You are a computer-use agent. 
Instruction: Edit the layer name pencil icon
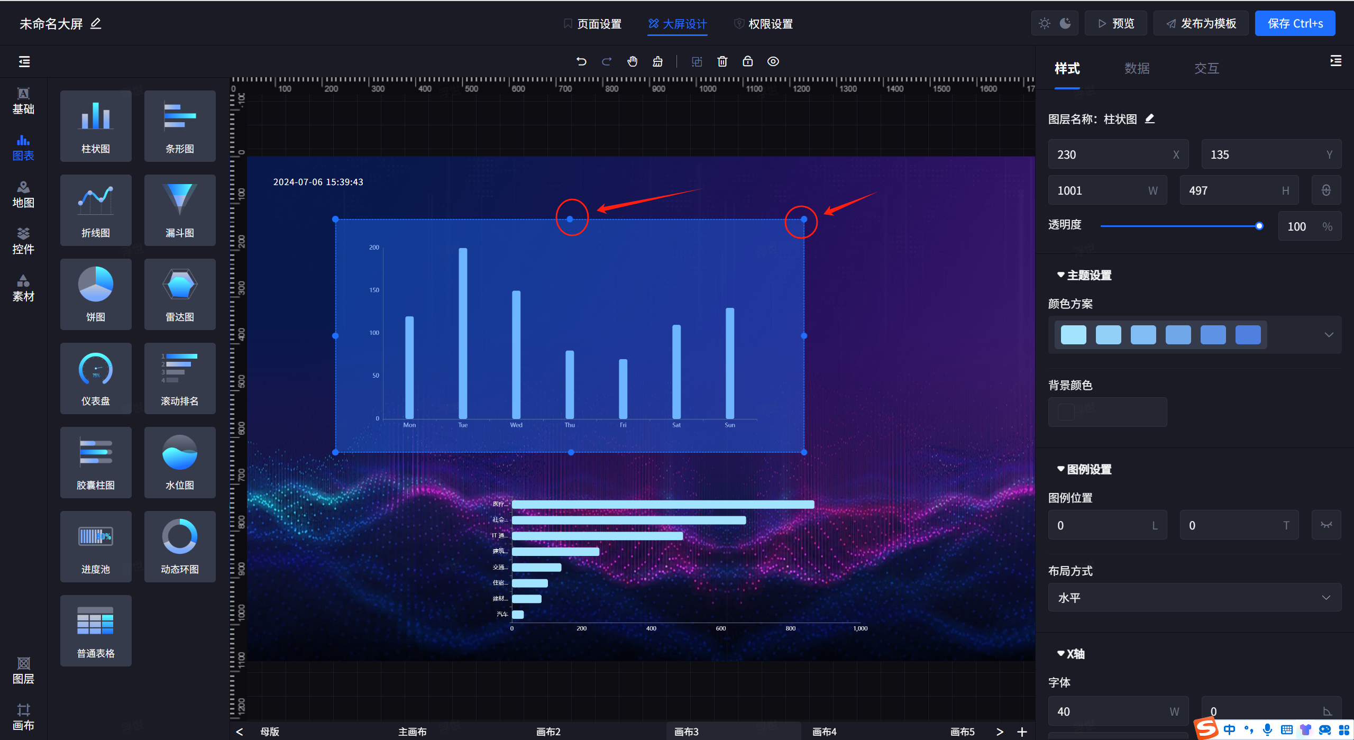point(1150,118)
